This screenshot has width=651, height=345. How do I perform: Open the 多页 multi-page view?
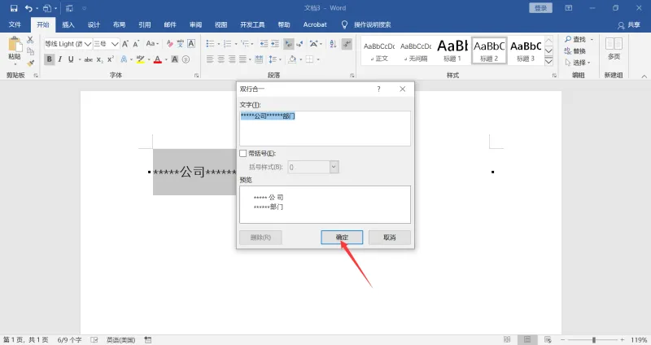(x=614, y=49)
